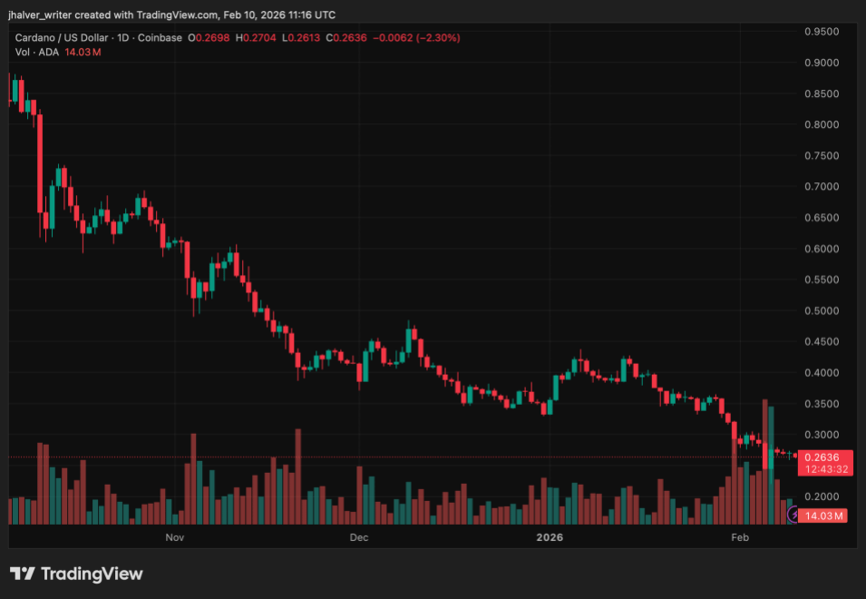Click Nov on the time axis
Screen dimensions: 866x599
(x=174, y=537)
